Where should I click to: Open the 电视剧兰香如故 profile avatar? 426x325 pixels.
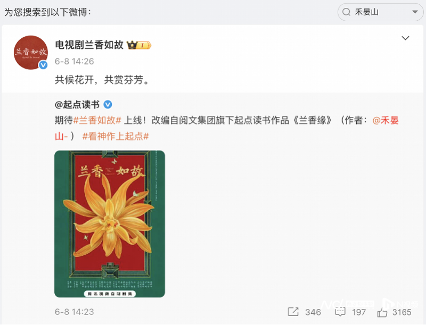coord(31,52)
